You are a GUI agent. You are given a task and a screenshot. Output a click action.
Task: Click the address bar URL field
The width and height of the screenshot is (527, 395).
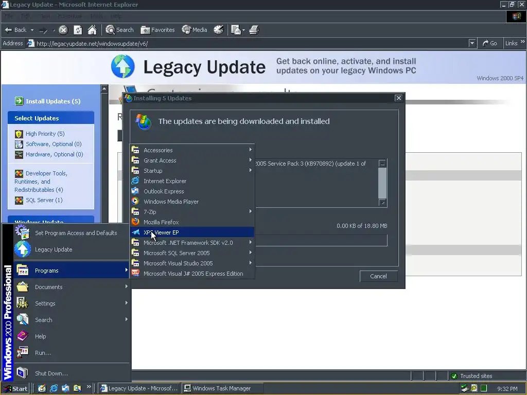point(248,43)
